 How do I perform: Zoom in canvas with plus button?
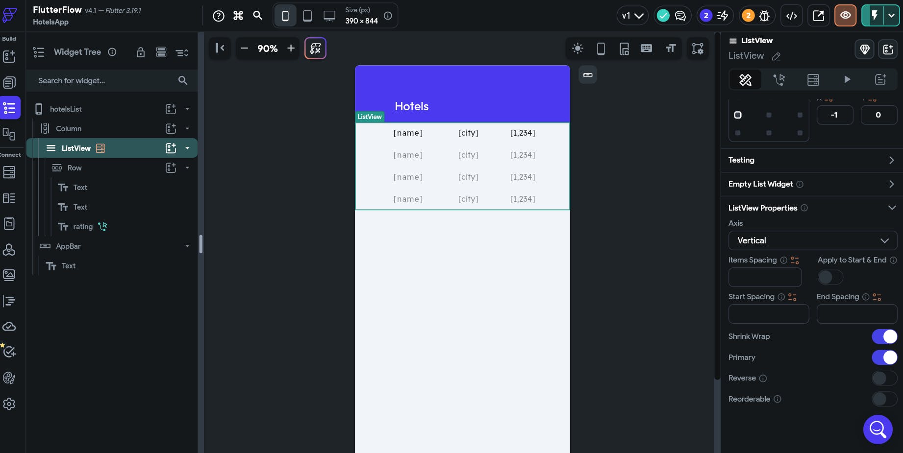point(291,48)
